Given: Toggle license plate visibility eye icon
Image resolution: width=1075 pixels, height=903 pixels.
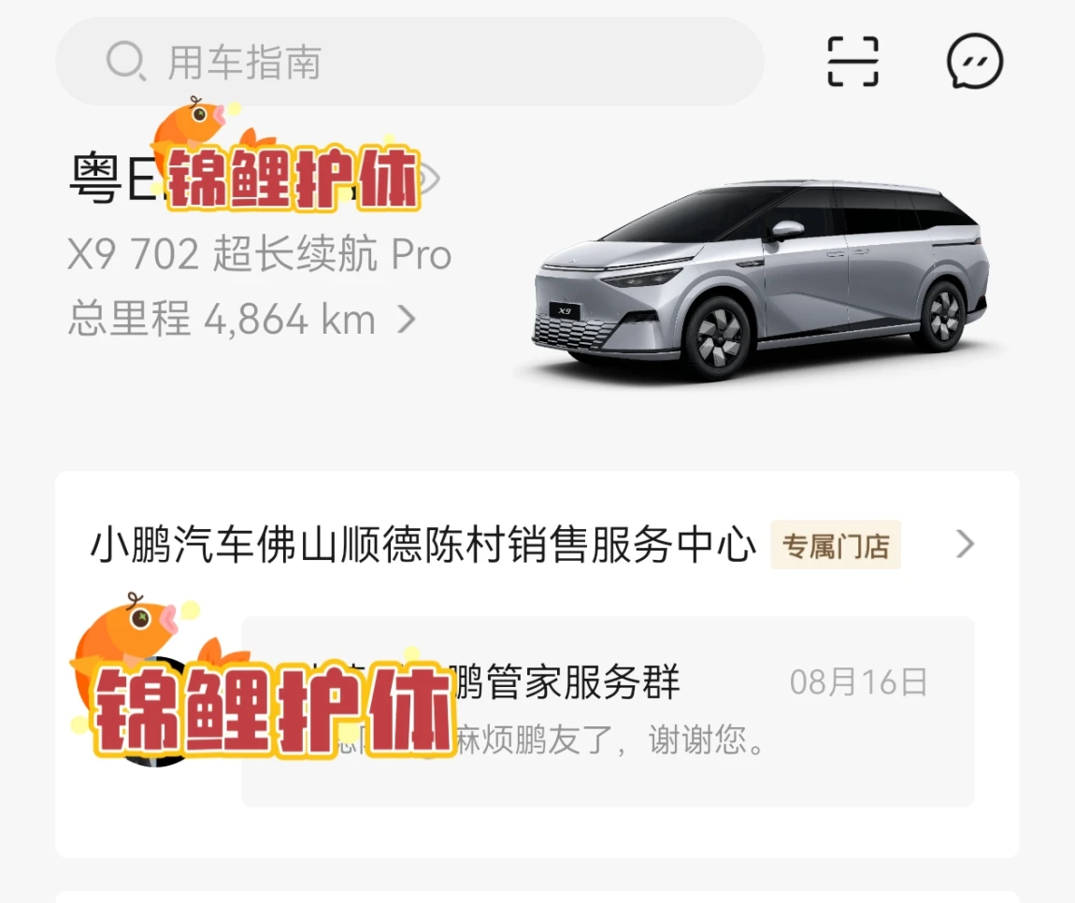Looking at the screenshot, I should pos(426,179).
